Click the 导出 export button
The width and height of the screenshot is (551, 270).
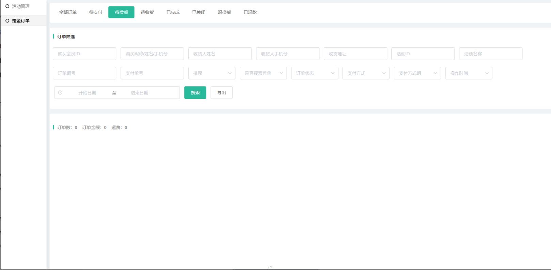221,93
